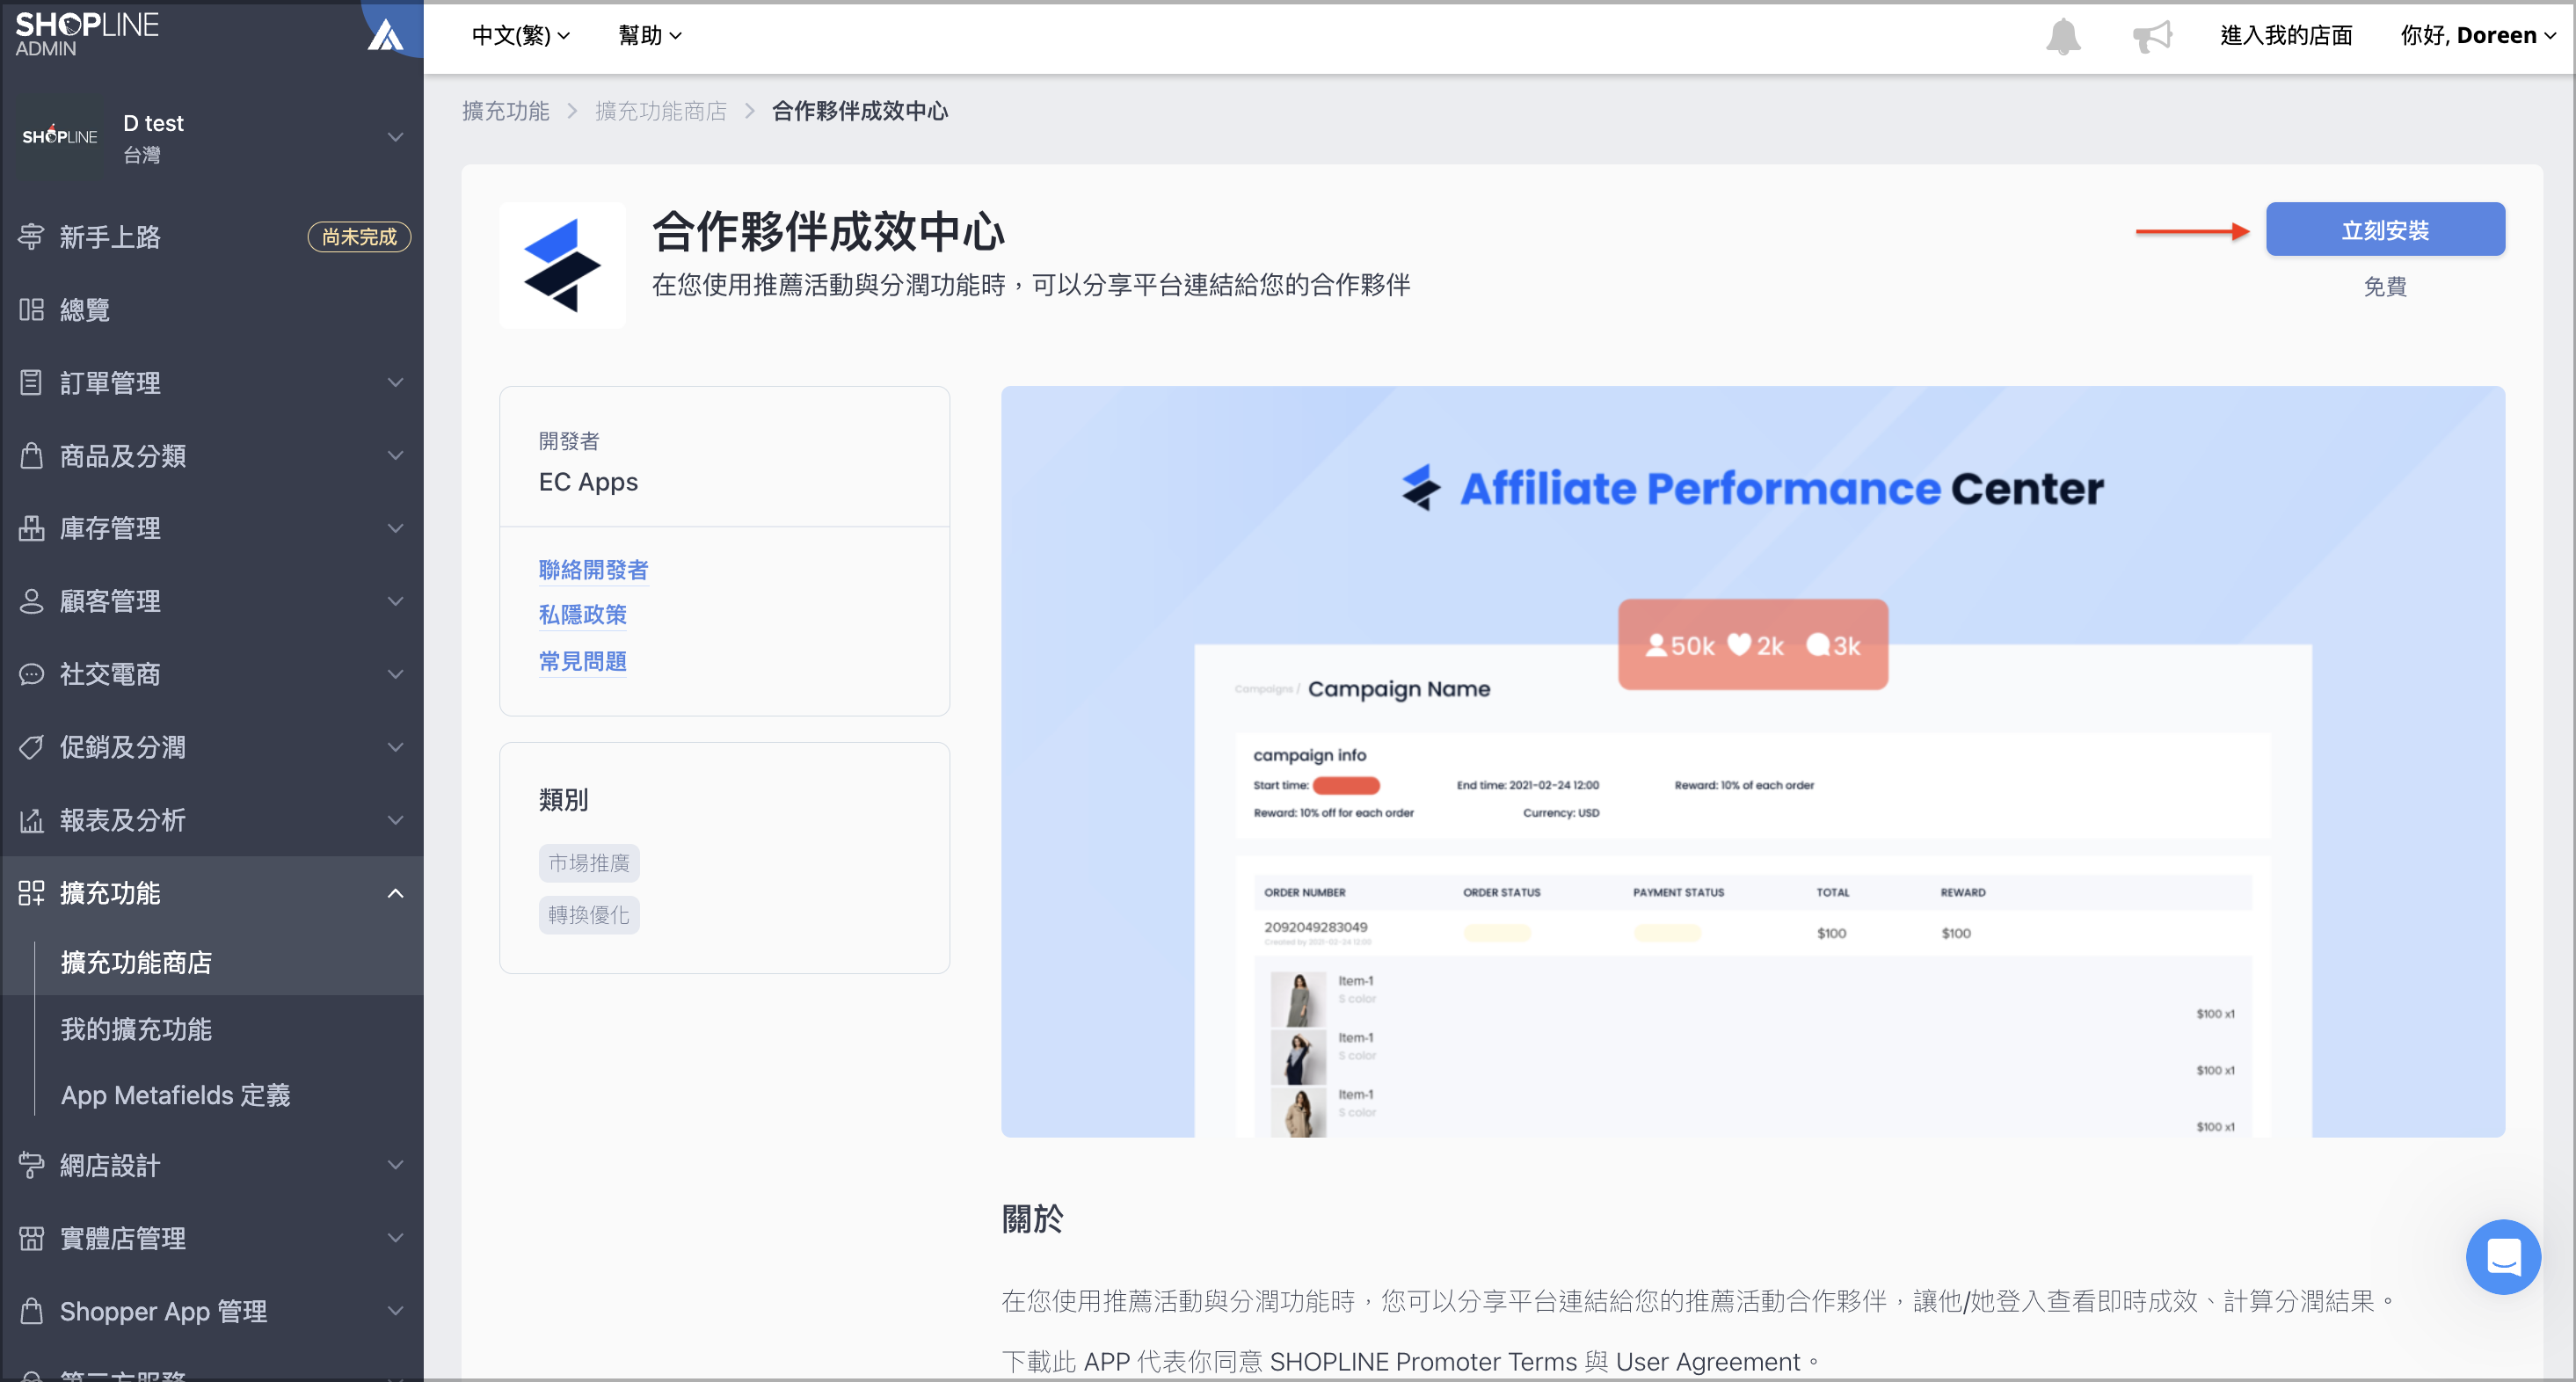Open the 你好, Doreen account dropdown
This screenshot has width=2576, height=1382.
pos(2478,36)
